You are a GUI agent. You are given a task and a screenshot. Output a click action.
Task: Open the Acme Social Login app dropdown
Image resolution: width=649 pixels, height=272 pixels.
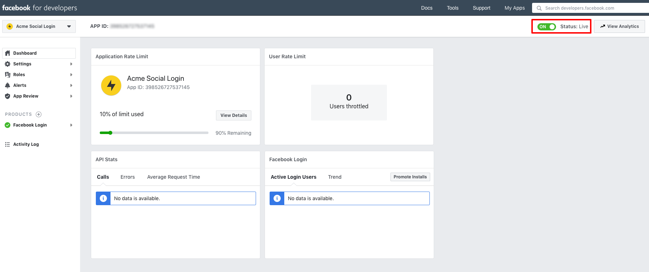(x=39, y=26)
